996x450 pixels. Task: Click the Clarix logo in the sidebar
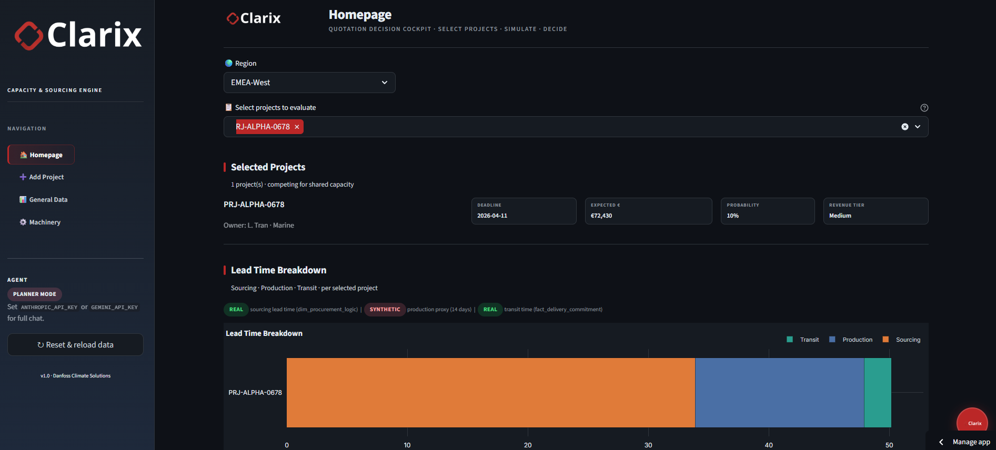(78, 35)
